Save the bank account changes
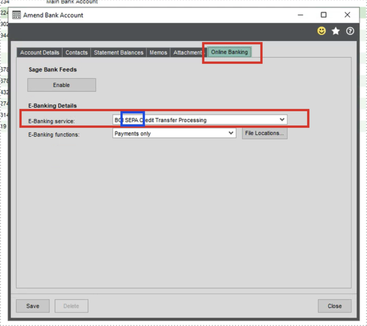Image resolution: width=367 pixels, height=326 pixels. pyautogui.click(x=33, y=306)
